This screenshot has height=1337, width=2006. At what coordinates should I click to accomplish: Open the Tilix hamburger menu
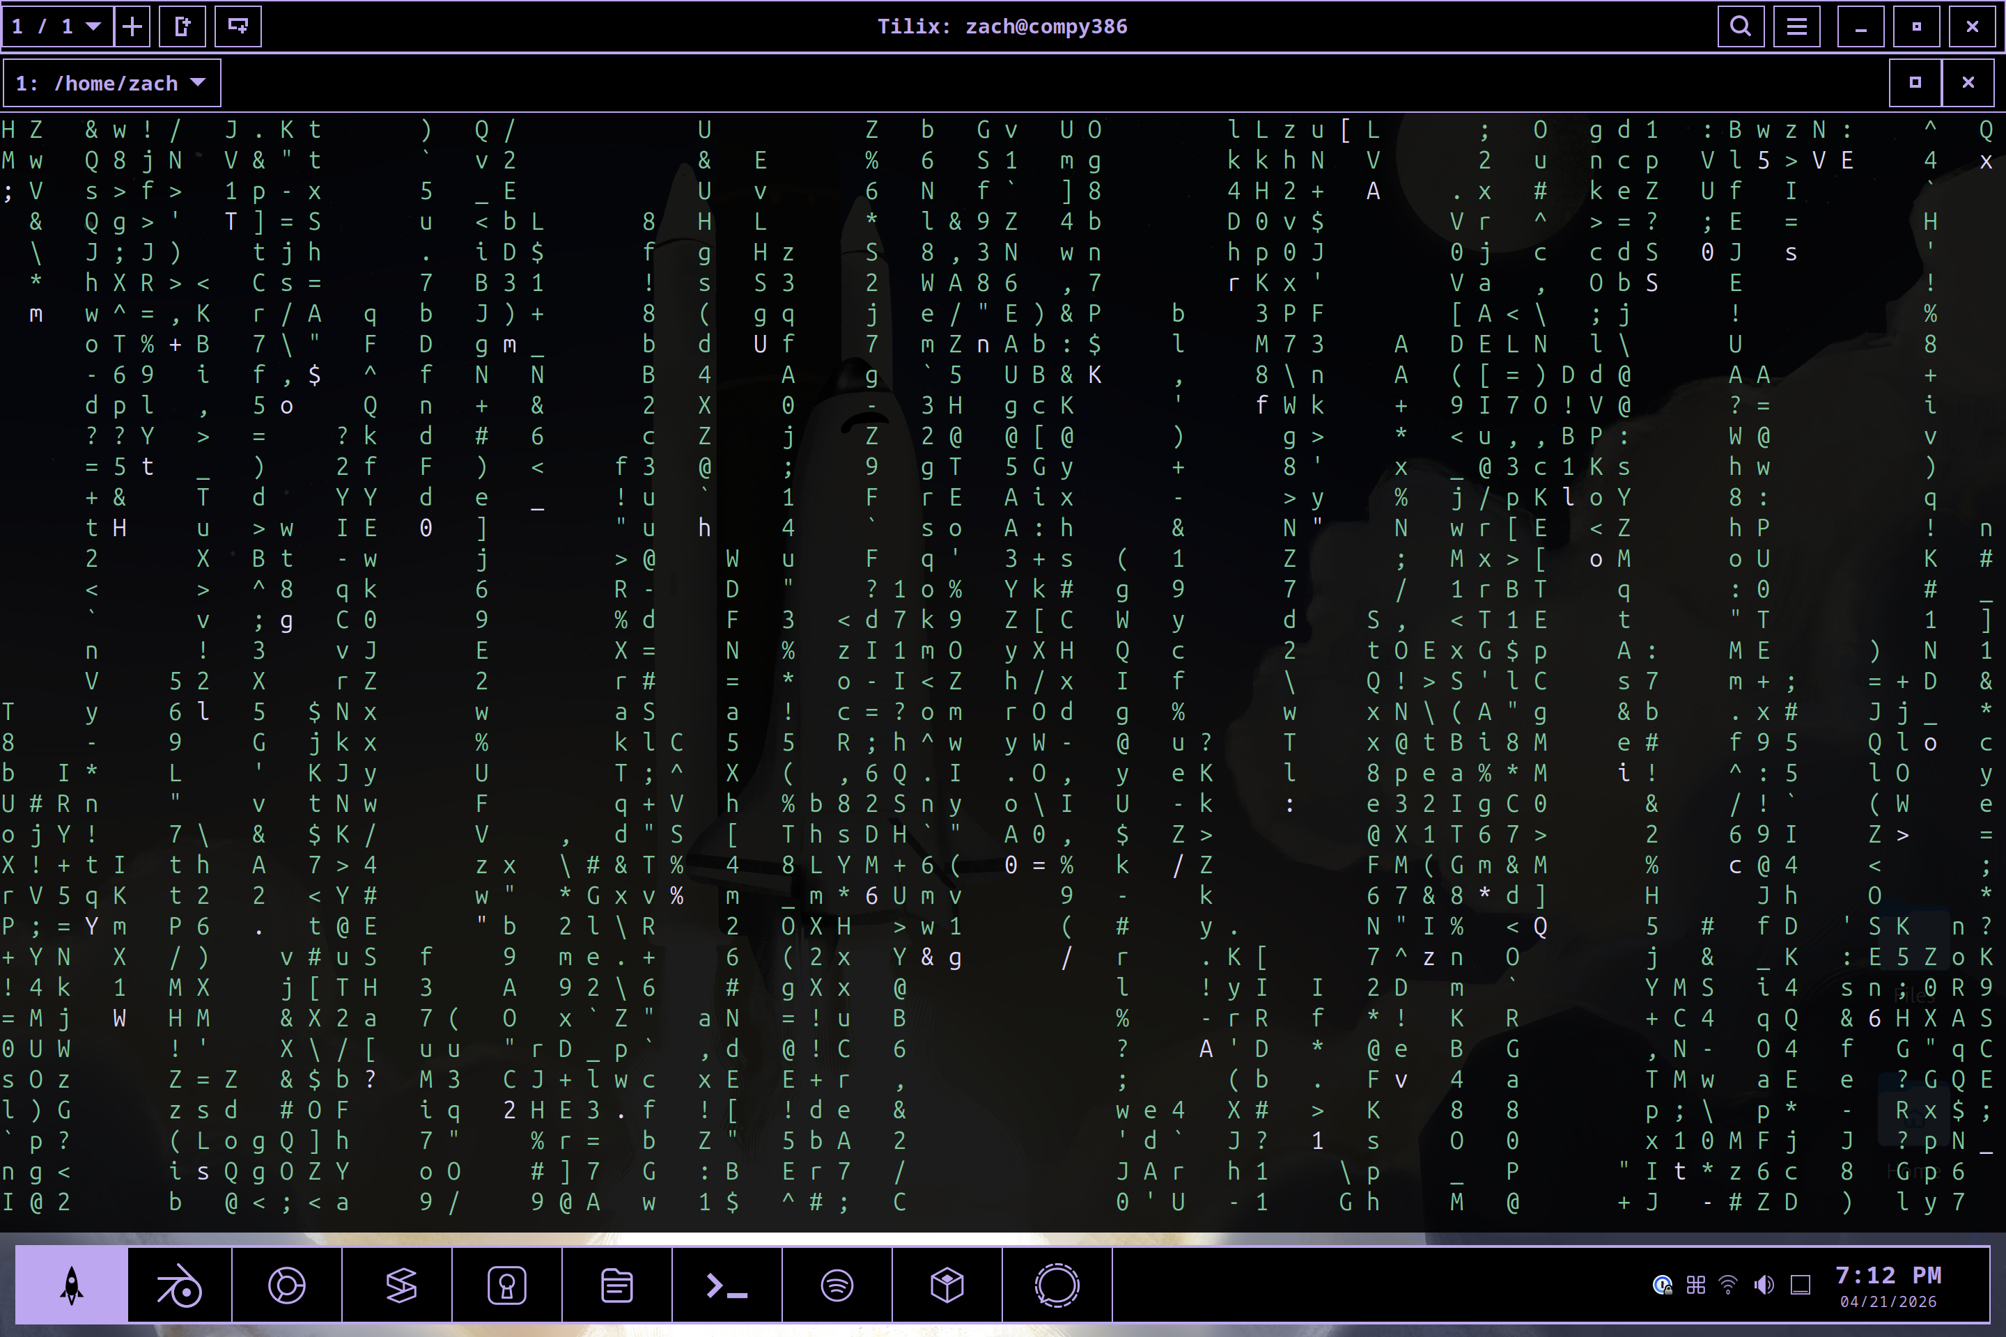(1798, 26)
